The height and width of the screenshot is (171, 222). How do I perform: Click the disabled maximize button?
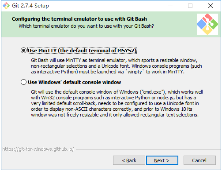(x=190, y=6)
